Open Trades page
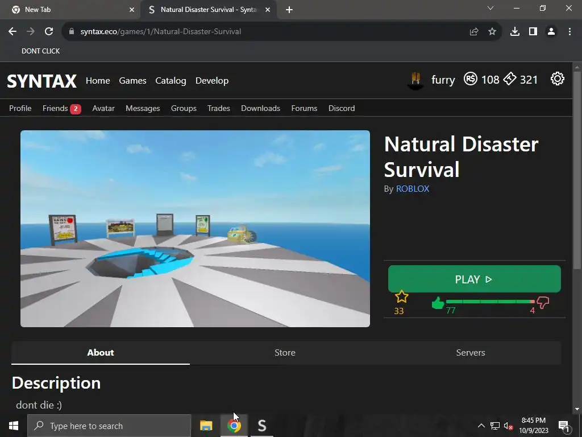This screenshot has width=582, height=437. pos(219,108)
